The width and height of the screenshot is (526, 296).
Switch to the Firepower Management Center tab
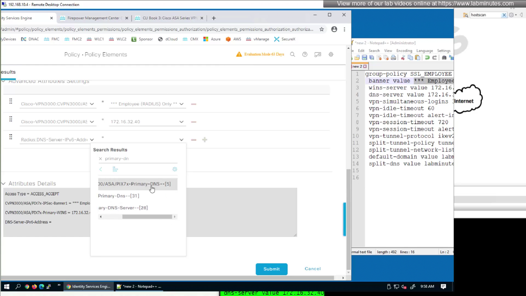[93, 18]
